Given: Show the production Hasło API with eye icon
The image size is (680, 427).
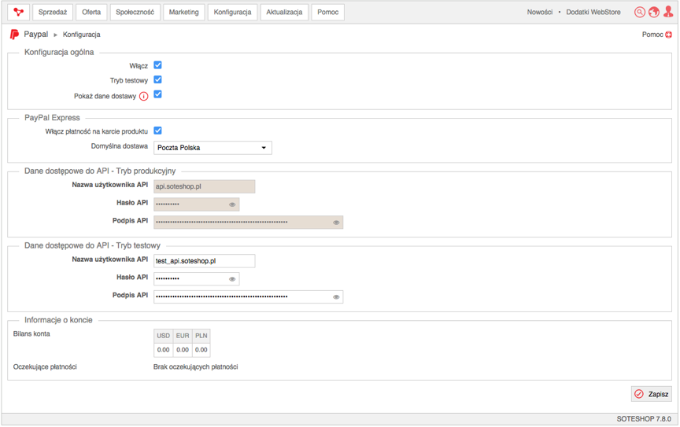Looking at the screenshot, I should [x=232, y=204].
